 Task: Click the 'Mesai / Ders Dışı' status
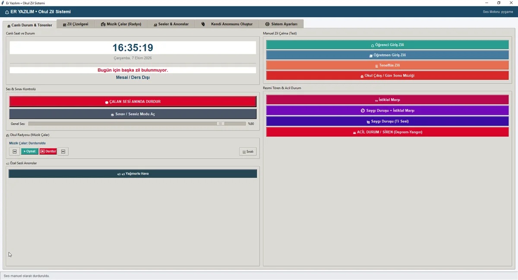pyautogui.click(x=133, y=78)
